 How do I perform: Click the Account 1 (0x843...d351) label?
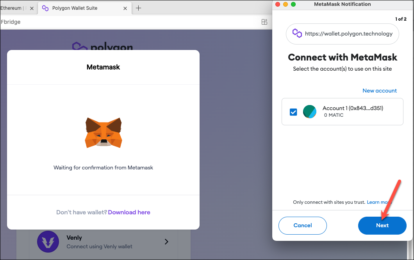click(x=353, y=108)
